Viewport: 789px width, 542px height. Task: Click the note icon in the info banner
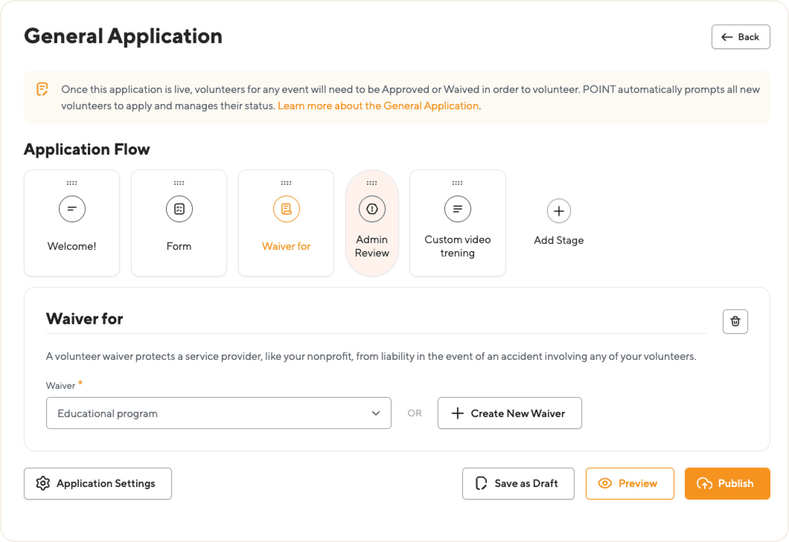pos(42,89)
